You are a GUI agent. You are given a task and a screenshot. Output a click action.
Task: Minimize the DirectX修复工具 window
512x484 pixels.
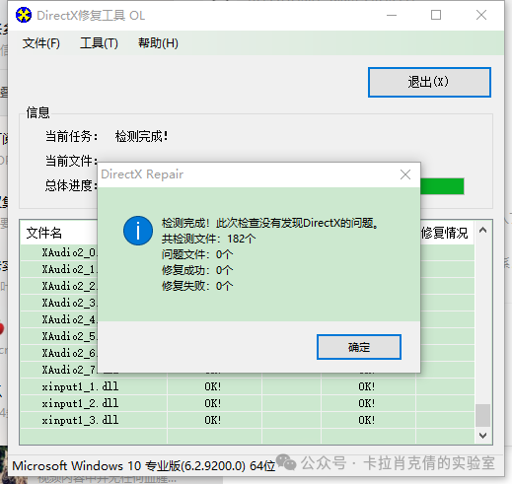pyautogui.click(x=392, y=15)
